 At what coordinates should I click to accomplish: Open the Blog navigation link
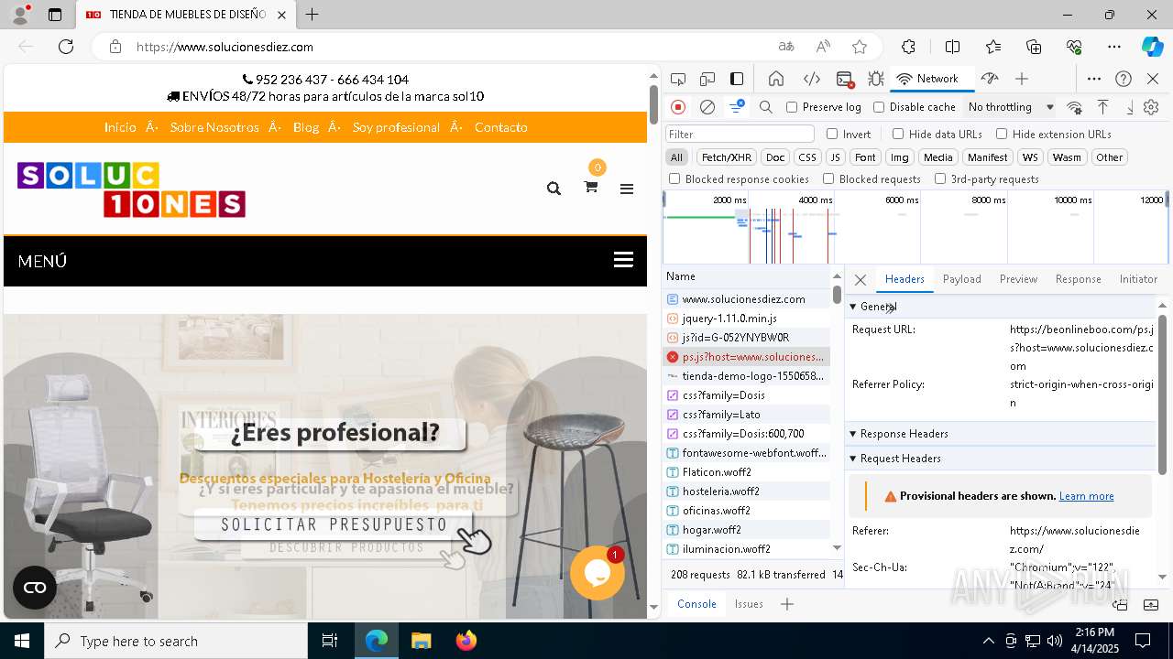306,127
